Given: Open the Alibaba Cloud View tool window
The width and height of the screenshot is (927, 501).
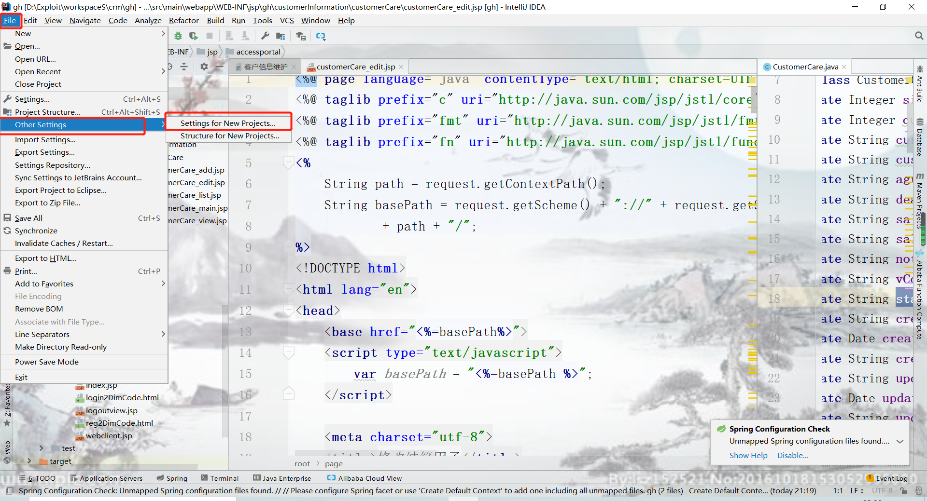Looking at the screenshot, I should (x=365, y=478).
